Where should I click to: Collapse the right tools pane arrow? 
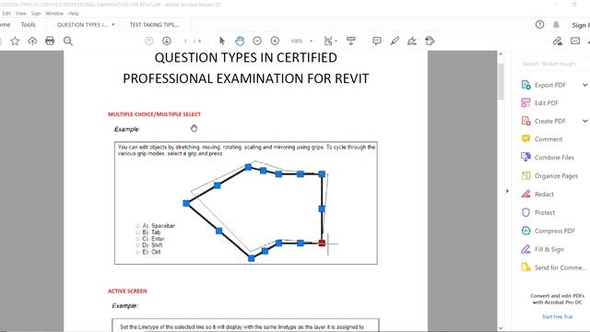(507, 191)
